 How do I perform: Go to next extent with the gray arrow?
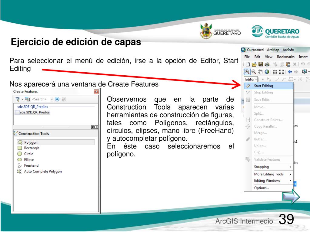(296, 72)
